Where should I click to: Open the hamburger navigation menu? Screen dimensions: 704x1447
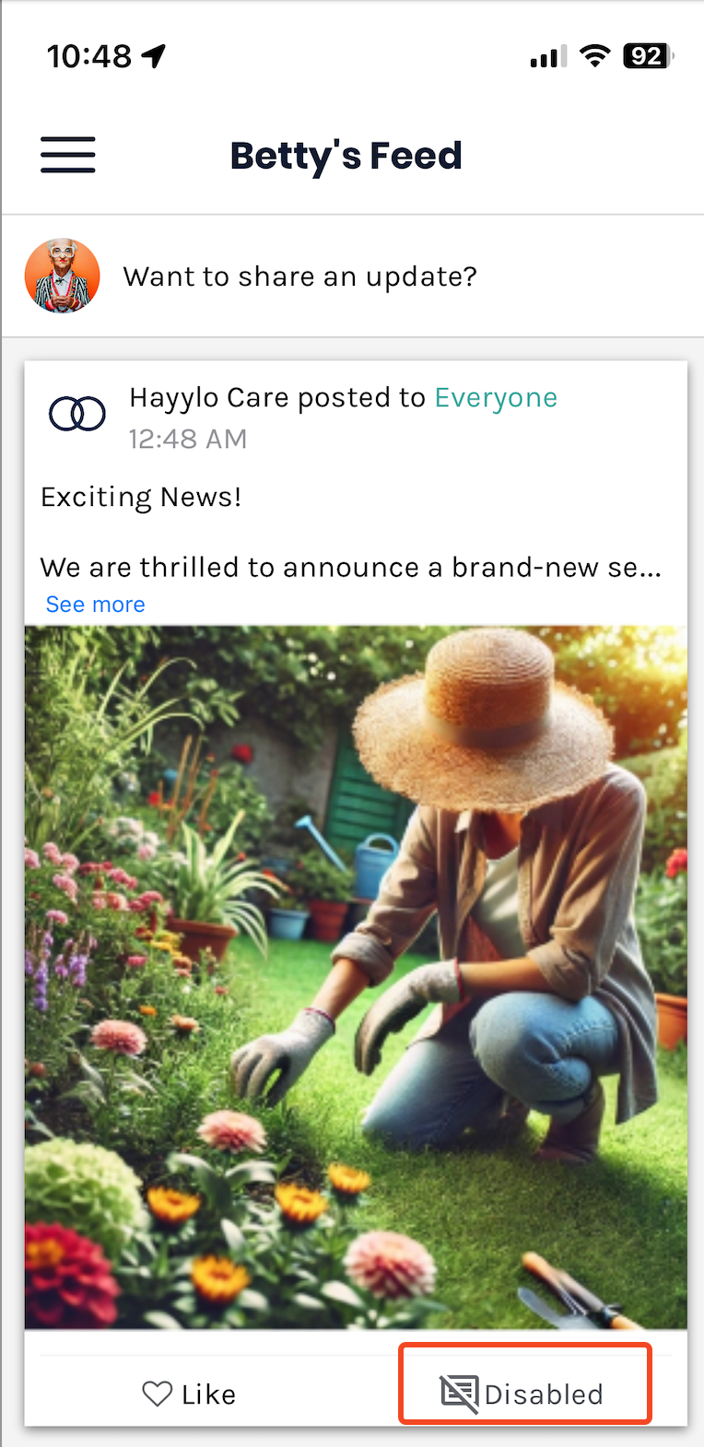pos(68,155)
